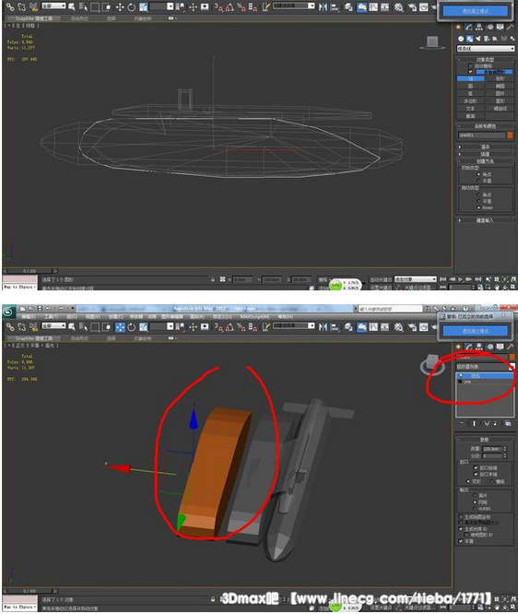Switch to Graphite 建模工具 tab in top ribbon
This screenshot has width=518, height=614.
[34, 18]
